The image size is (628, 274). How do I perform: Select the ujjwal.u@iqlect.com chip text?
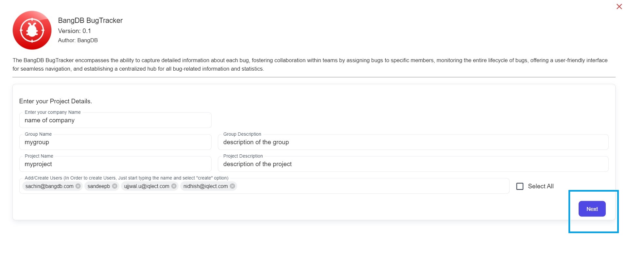(x=147, y=186)
